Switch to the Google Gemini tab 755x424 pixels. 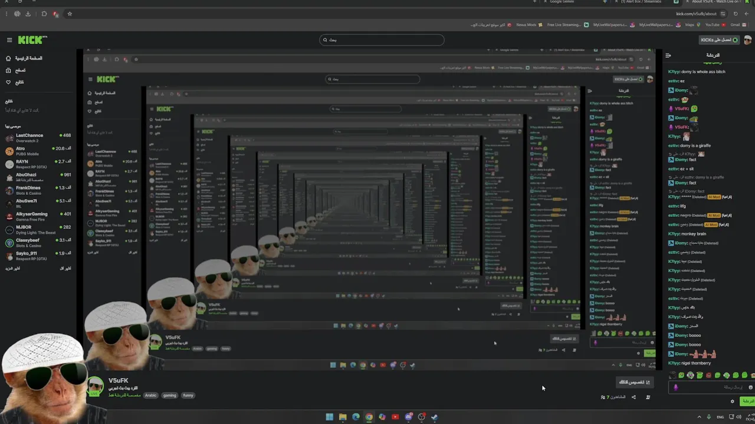pyautogui.click(x=572, y=2)
